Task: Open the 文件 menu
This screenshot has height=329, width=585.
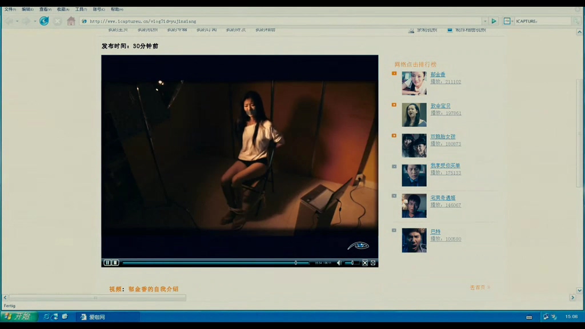Action: coord(10,9)
